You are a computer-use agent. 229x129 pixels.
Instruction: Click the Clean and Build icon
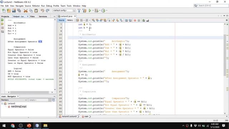[x=84, y=10]
